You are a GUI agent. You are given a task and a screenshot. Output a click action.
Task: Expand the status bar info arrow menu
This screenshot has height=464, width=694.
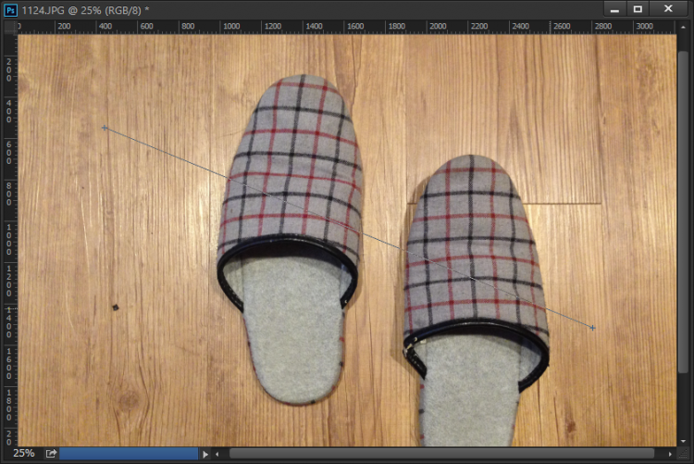[x=204, y=454]
